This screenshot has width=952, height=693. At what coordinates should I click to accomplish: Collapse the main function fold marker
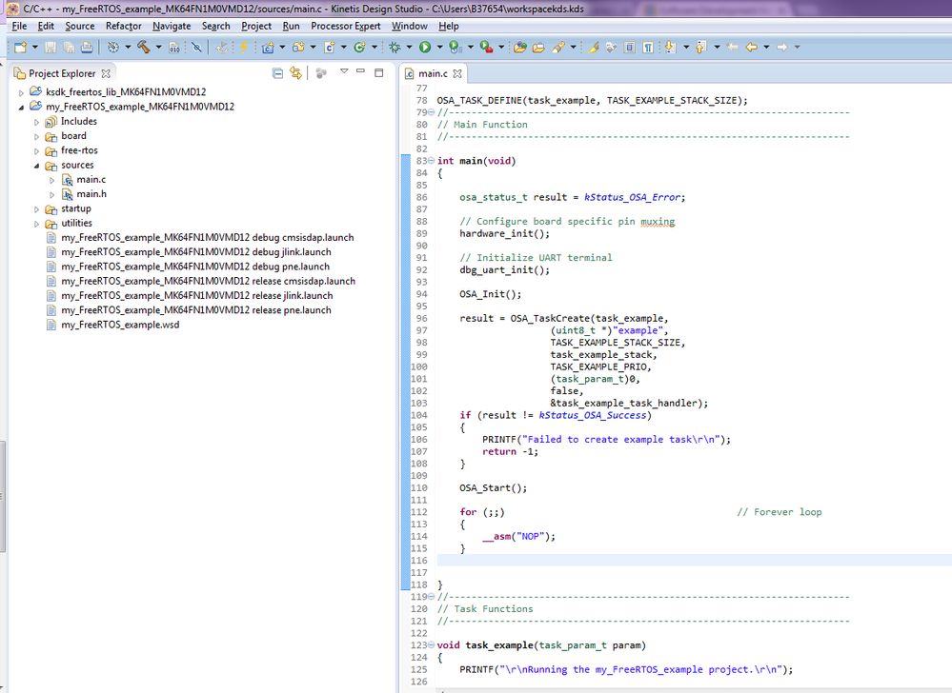point(433,161)
